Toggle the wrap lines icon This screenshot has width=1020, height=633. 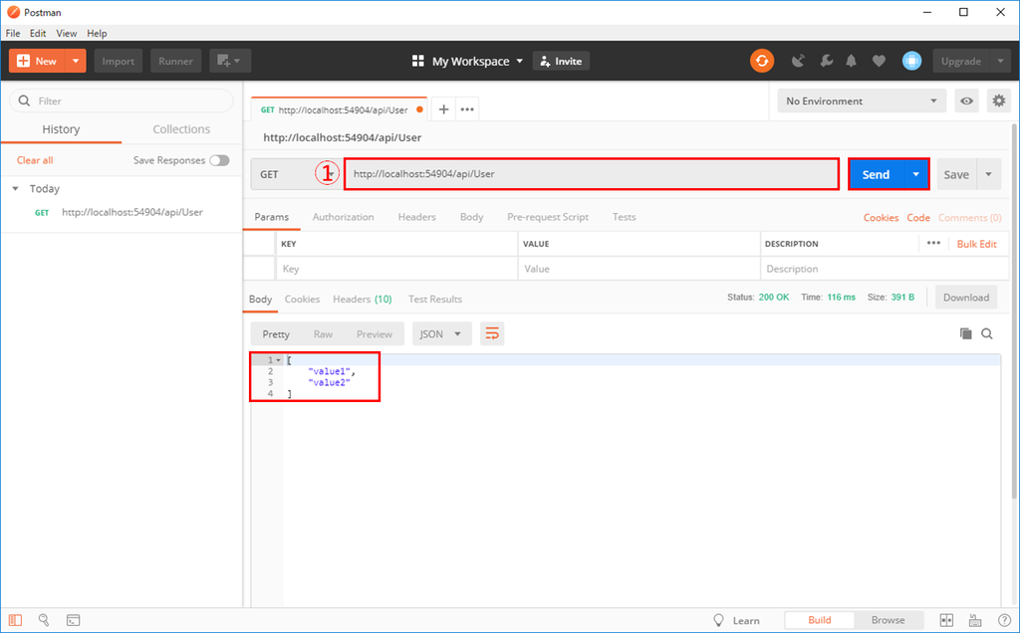(492, 334)
